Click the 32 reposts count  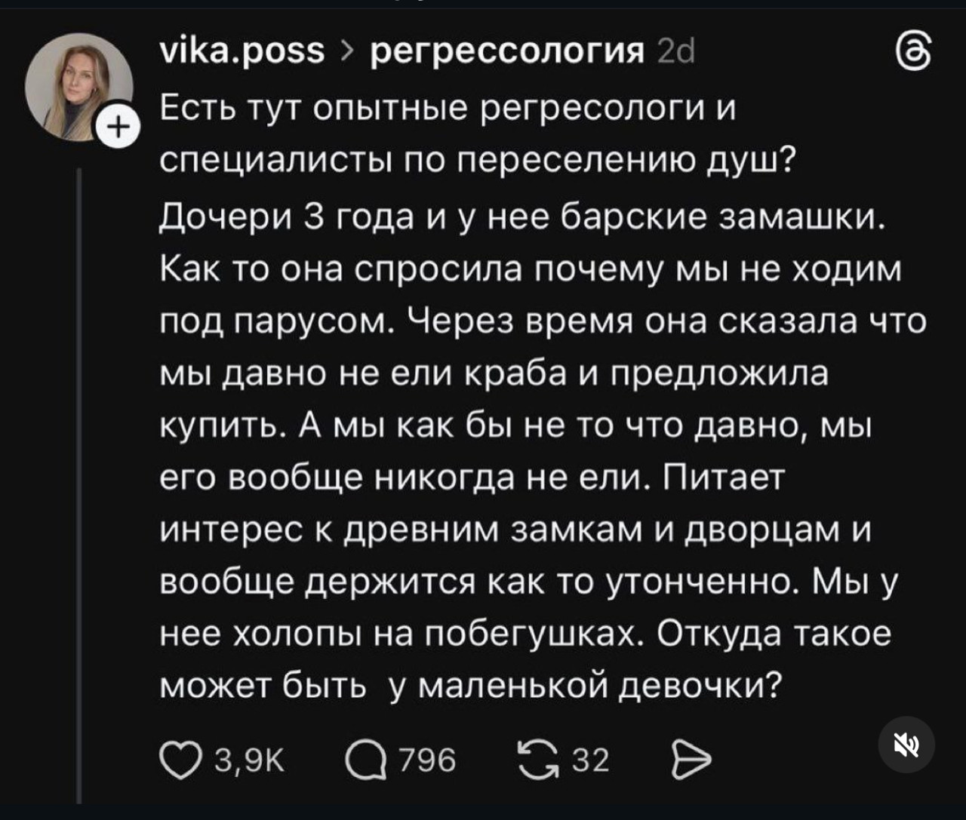pos(590,760)
